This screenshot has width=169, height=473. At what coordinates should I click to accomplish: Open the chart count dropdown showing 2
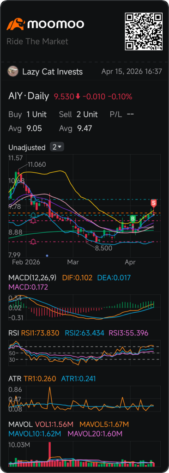pyautogui.click(x=57, y=147)
